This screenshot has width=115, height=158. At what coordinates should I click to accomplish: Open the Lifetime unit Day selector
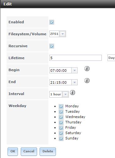pyautogui.click(x=111, y=58)
